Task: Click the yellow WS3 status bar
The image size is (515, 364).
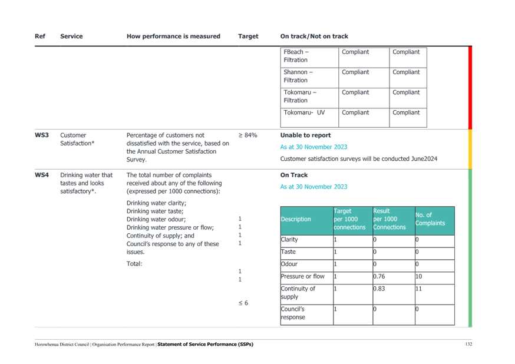Action: [x=470, y=150]
